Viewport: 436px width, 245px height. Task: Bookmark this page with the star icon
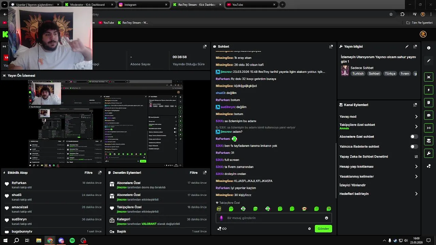(391, 14)
